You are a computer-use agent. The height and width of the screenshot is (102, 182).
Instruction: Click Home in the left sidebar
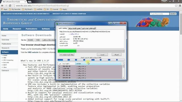9,36
